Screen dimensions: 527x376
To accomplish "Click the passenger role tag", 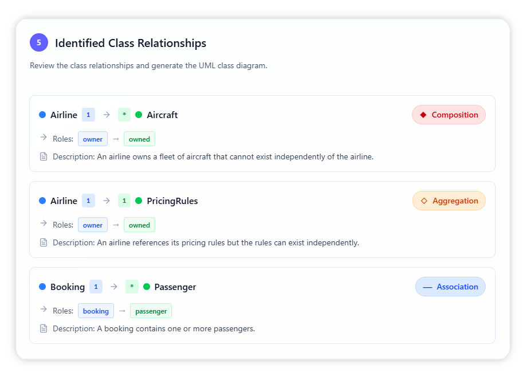I will point(151,311).
